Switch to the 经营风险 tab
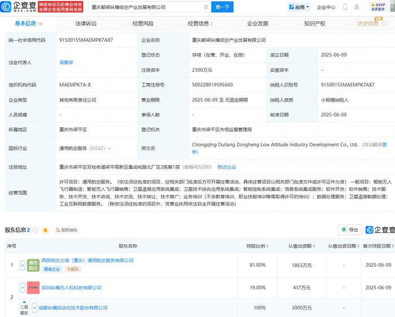395x317 pixels. point(143,24)
